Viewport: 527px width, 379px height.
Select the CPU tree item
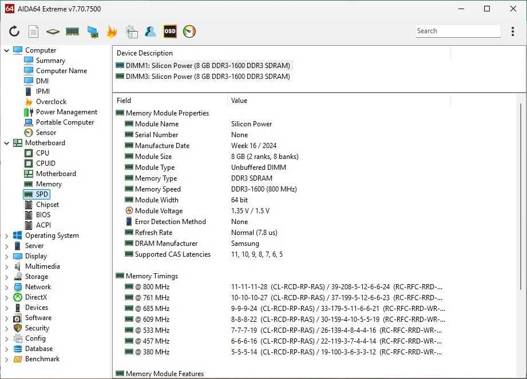42,153
